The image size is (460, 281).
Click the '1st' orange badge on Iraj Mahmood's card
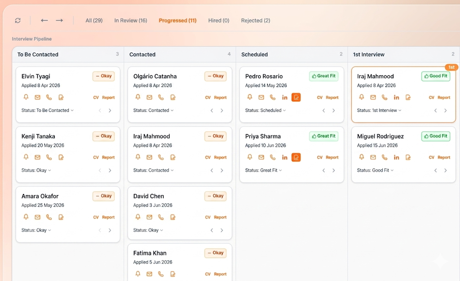(451, 67)
